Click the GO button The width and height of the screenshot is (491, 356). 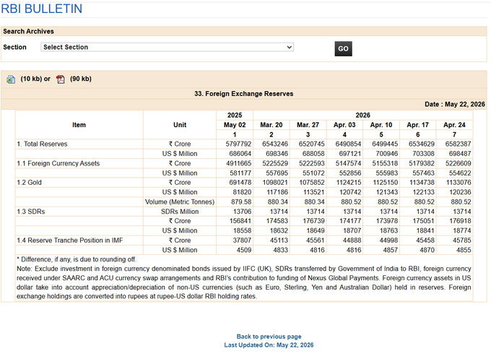(x=343, y=48)
